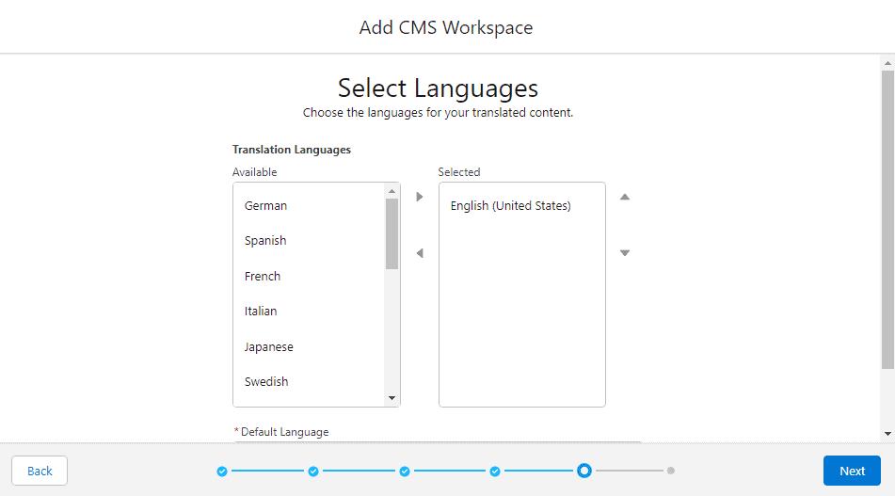895x496 pixels.
Task: Click the move selection up arrow
Action: tap(624, 197)
